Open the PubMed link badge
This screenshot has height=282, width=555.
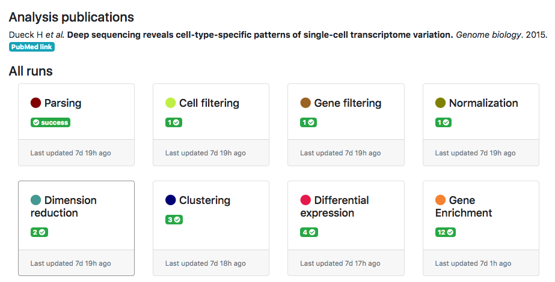pos(32,47)
